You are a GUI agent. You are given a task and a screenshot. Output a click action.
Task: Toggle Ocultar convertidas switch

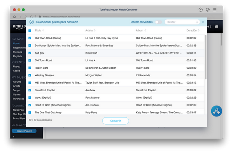[158, 22]
